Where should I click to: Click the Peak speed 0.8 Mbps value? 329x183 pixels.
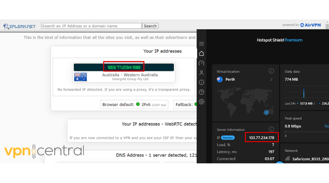pyautogui.click(x=293, y=126)
